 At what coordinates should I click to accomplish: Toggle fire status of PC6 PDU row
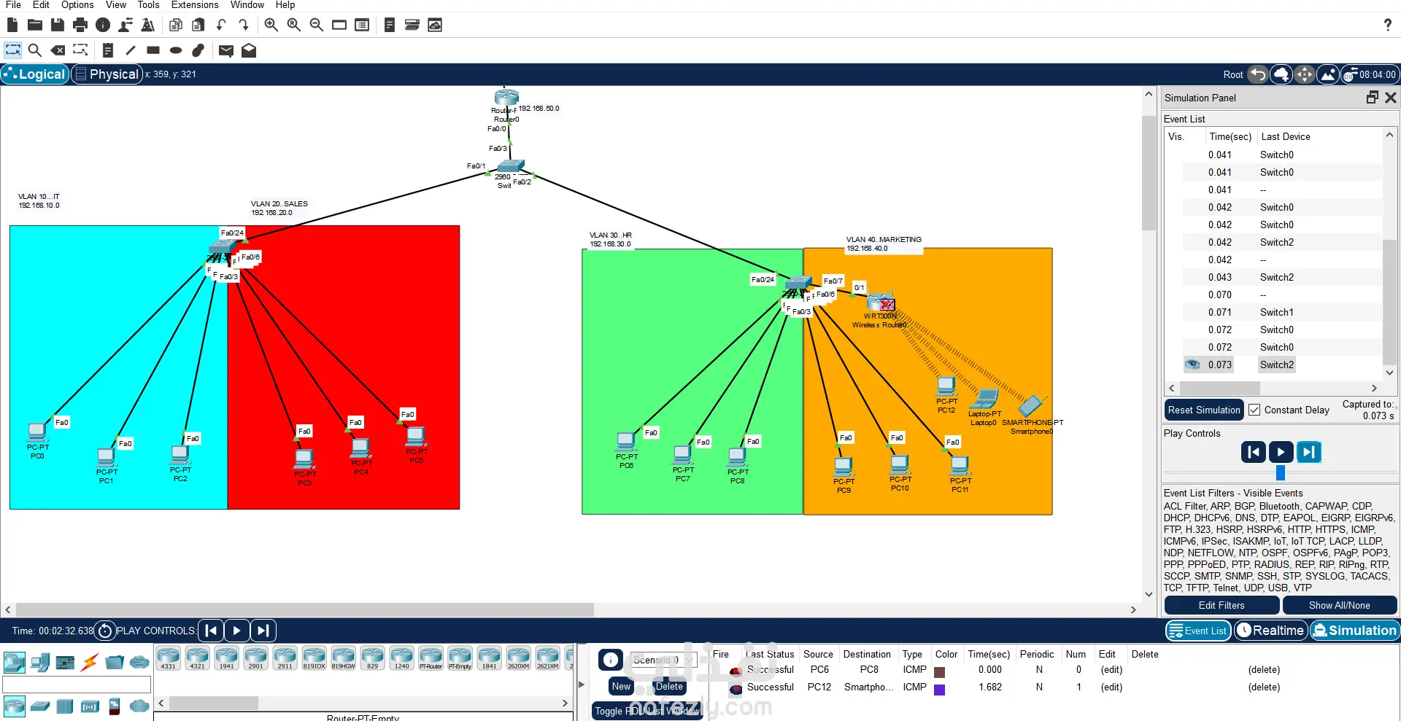[x=736, y=670]
